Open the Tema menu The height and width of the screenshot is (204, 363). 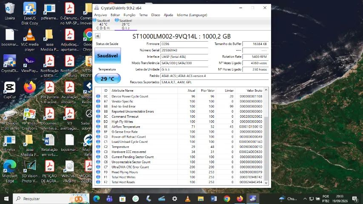(x=143, y=15)
